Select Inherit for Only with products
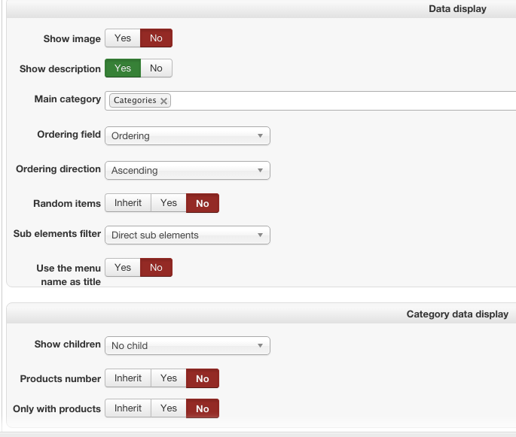516x437 pixels. pos(128,408)
